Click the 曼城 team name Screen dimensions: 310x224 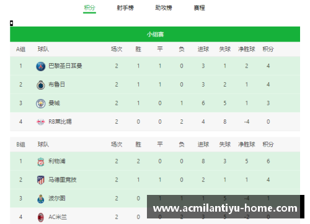(x=54, y=103)
